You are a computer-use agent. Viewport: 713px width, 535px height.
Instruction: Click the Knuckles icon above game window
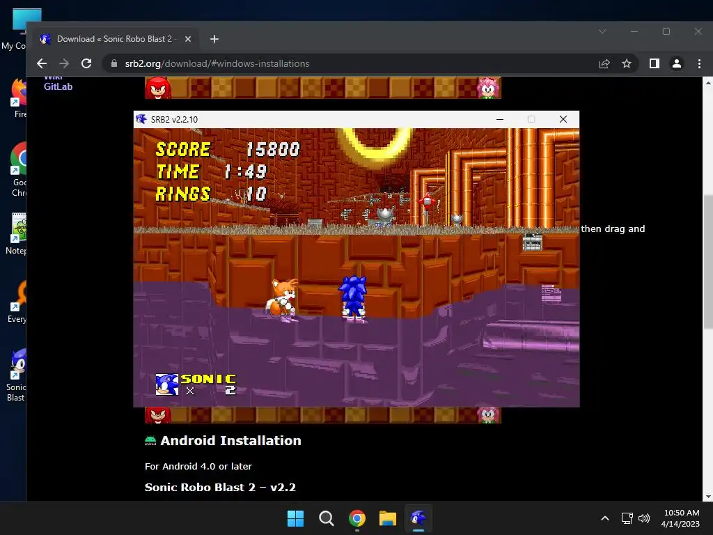coord(158,88)
